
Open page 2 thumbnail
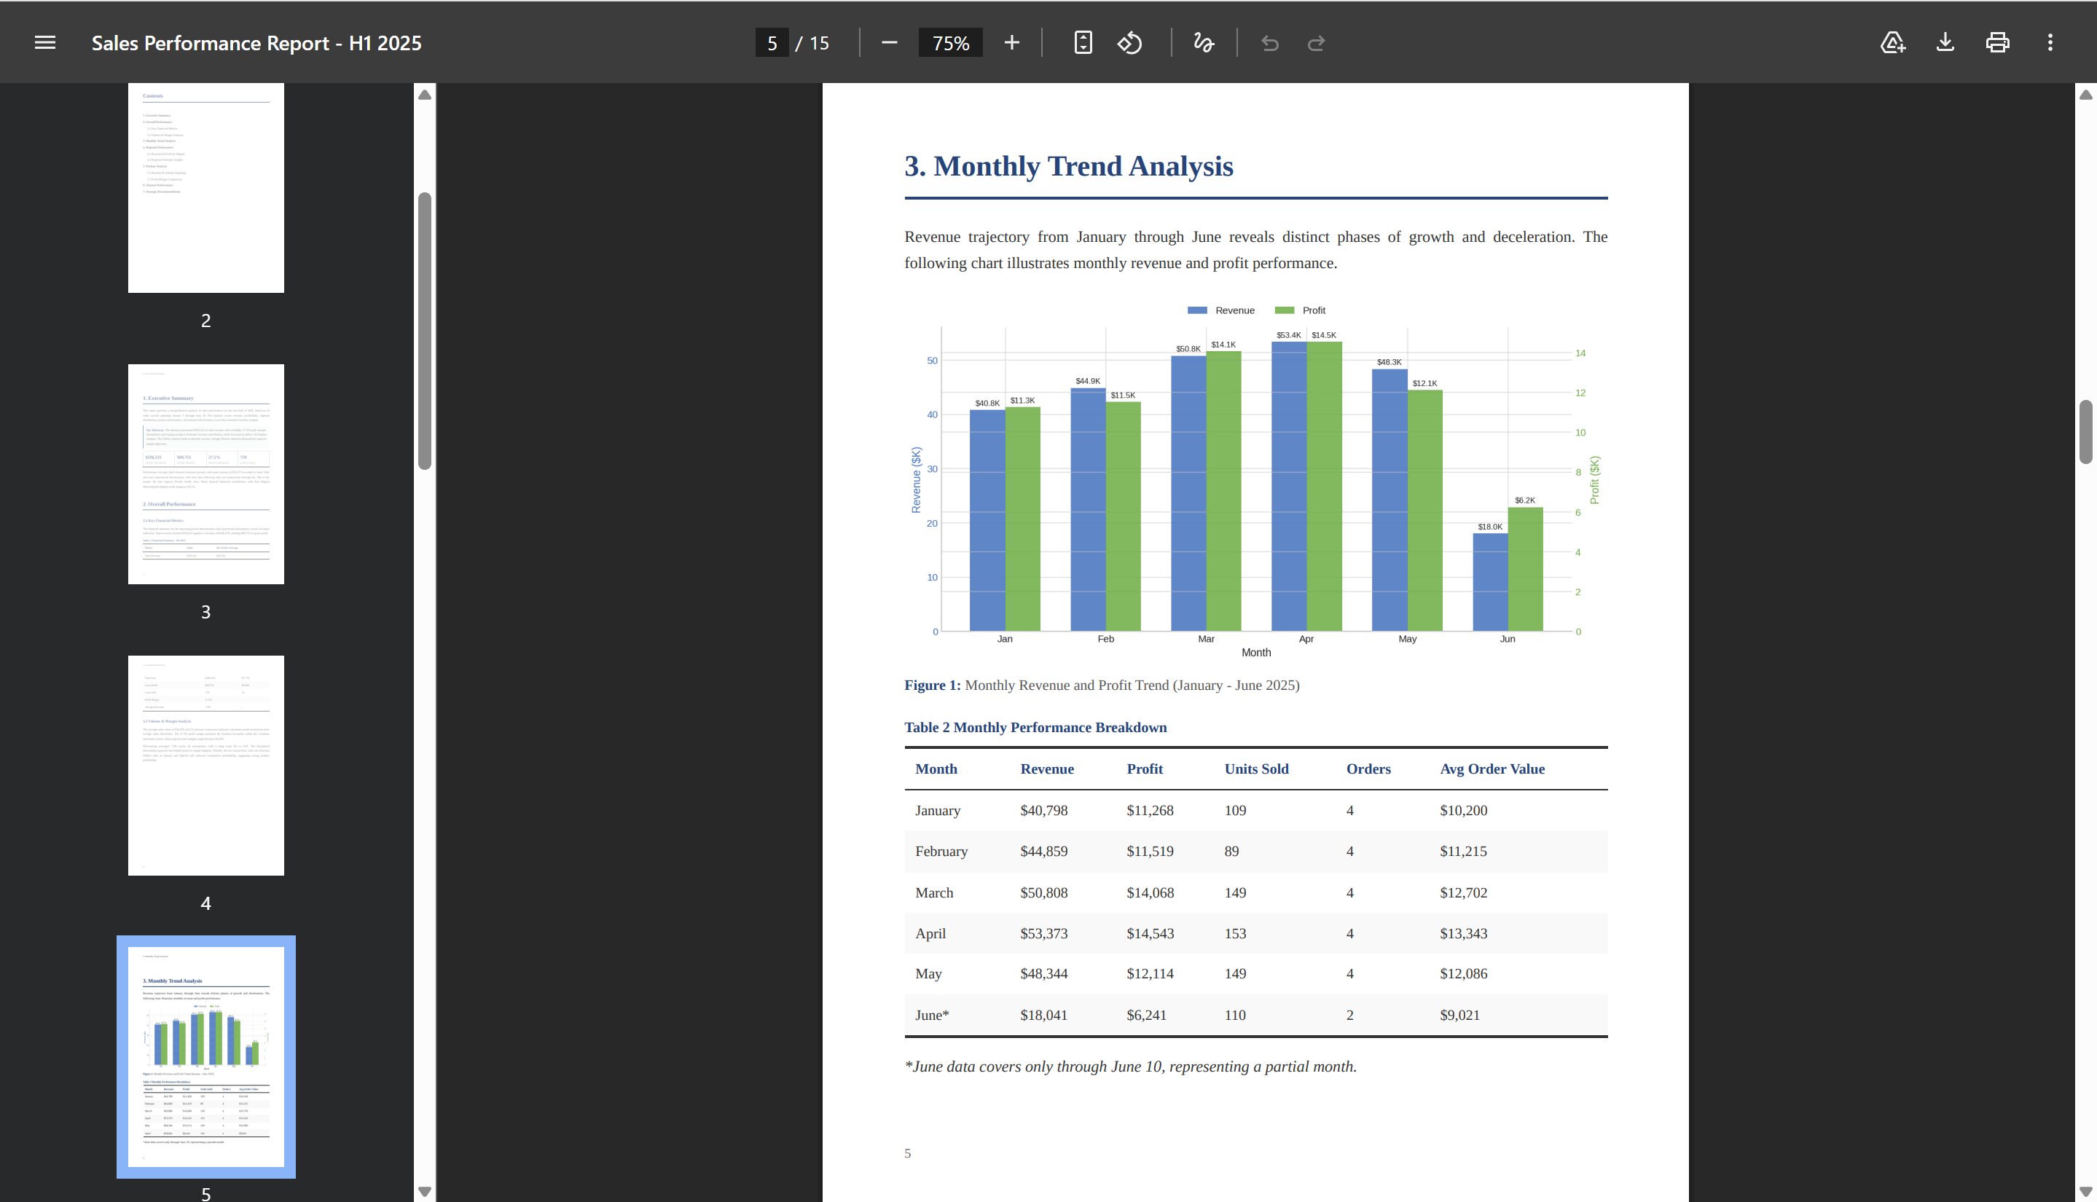205,187
